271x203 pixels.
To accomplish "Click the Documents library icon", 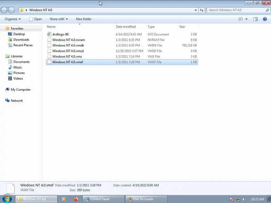I will click(10, 62).
